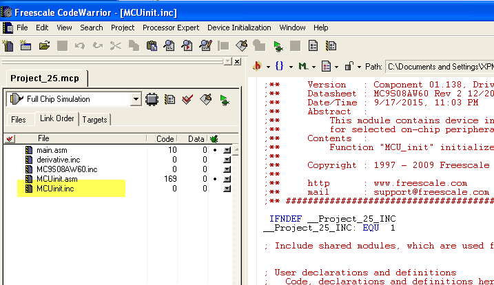Viewport: 494px width, 285px height.
Task: Open the interface popup for derivative.inc row
Action: [x=227, y=160]
